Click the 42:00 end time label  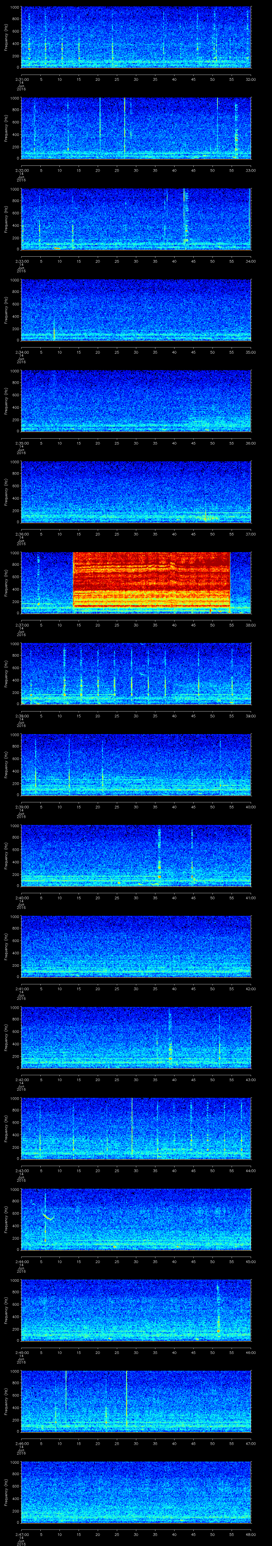point(250,989)
